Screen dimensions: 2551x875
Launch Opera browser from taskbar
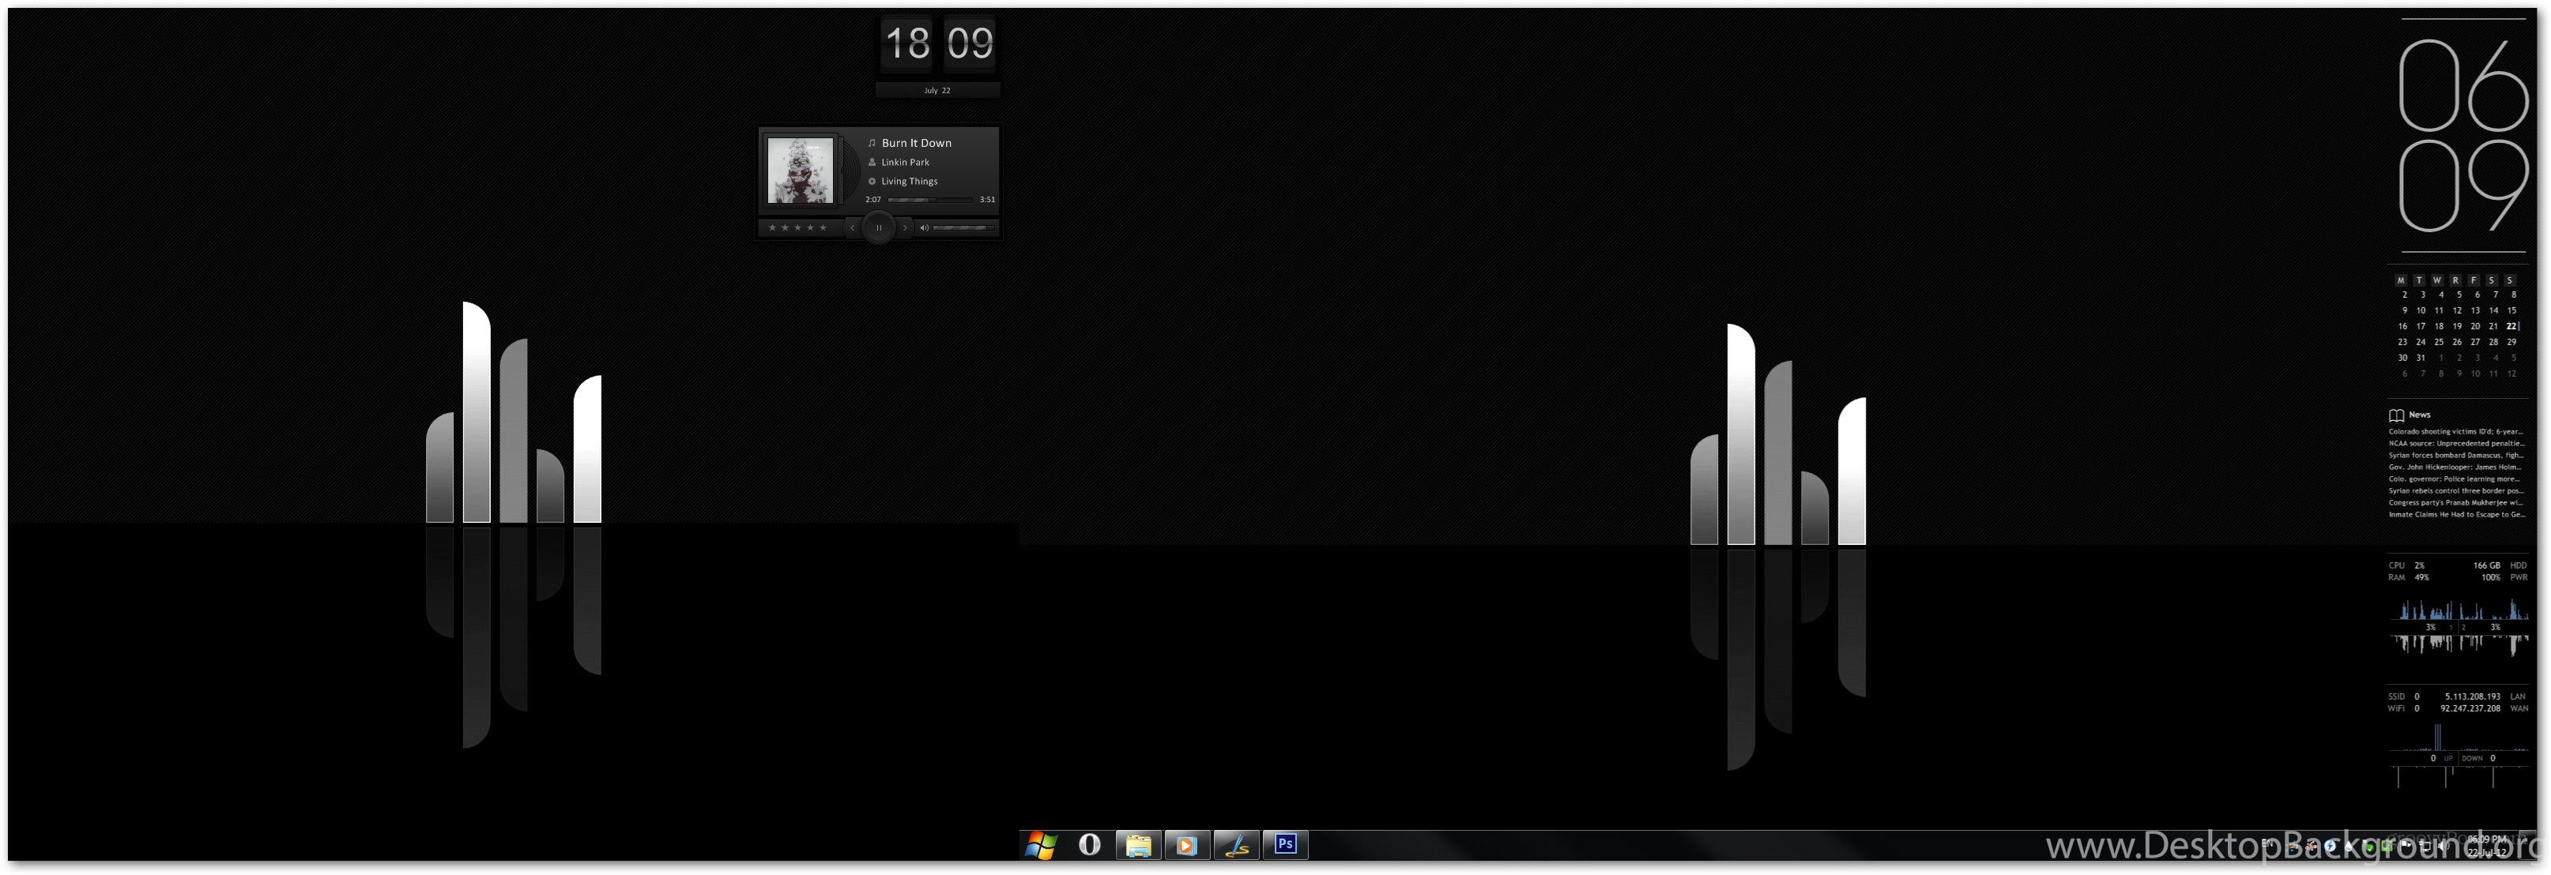pos(1089,845)
